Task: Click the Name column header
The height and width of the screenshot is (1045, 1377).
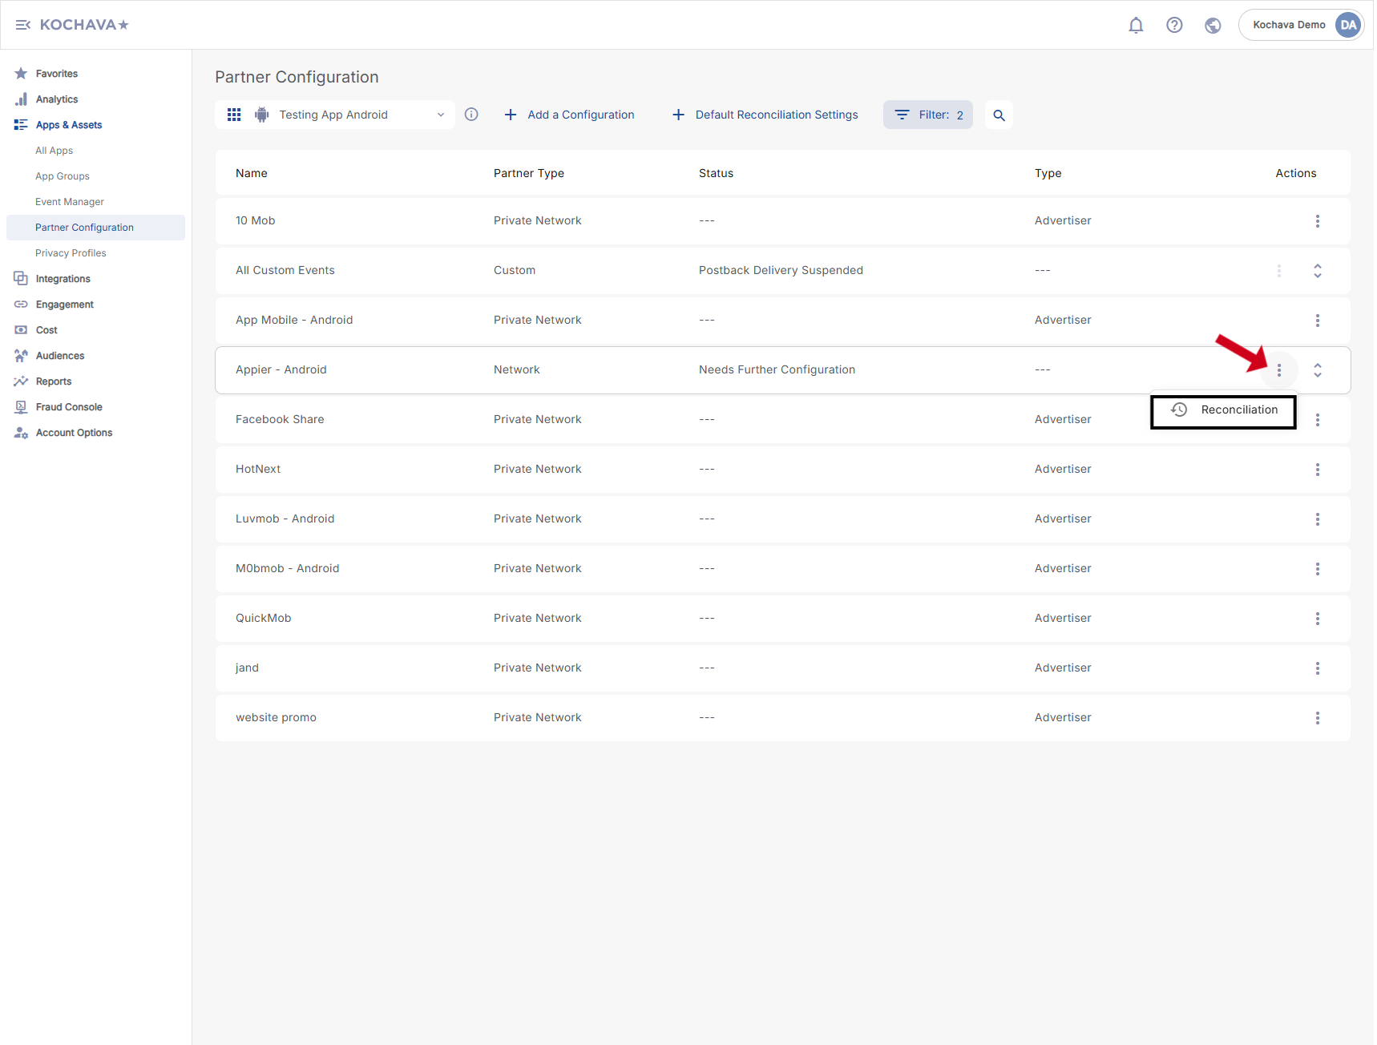Action: coord(252,173)
